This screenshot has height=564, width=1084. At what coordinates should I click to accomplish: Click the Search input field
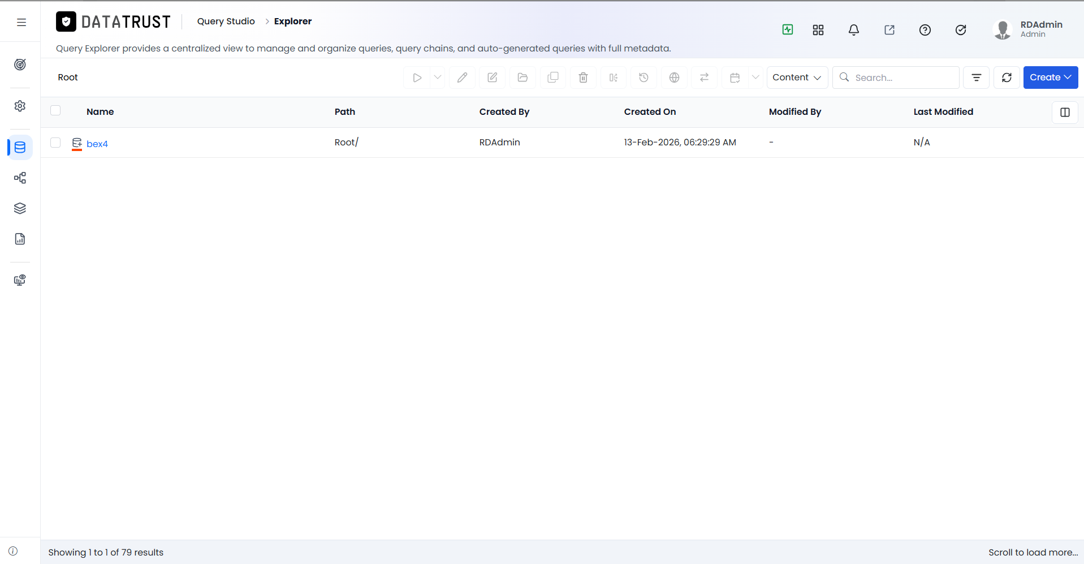click(x=896, y=78)
